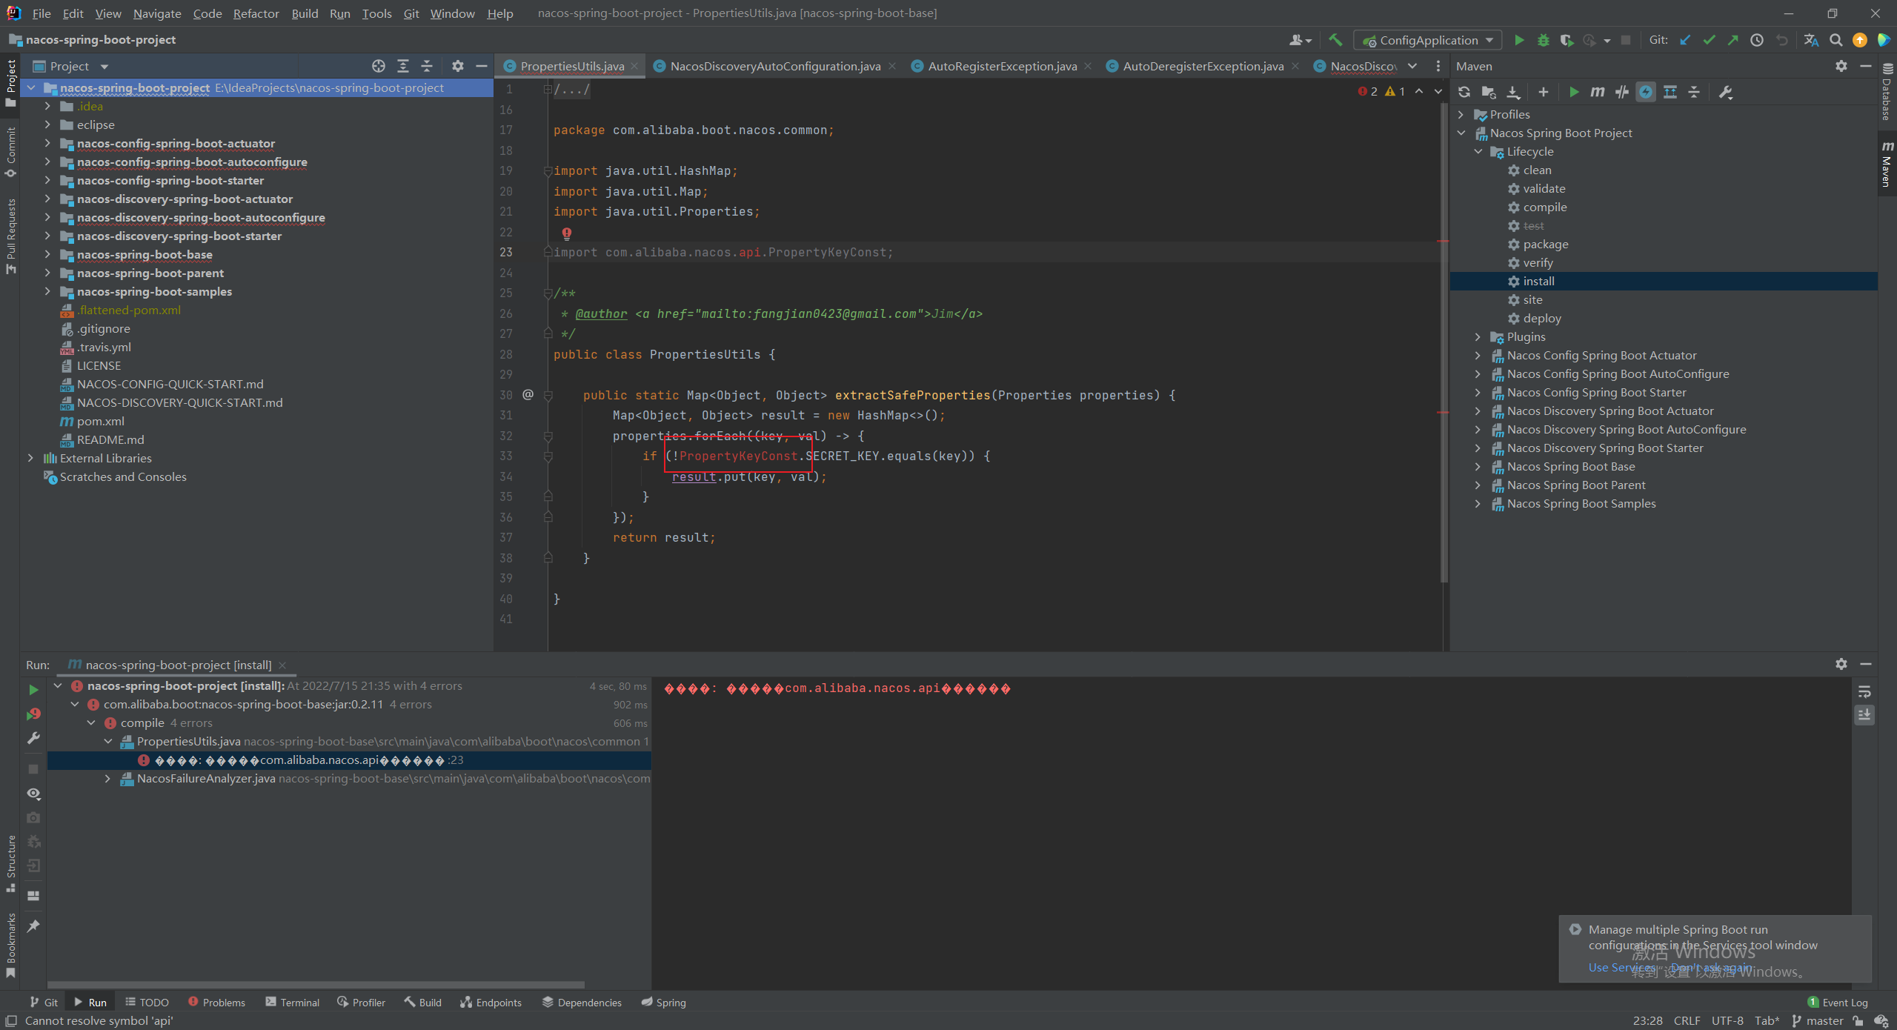Collapse Maven Lifecycle node

[x=1478, y=151]
